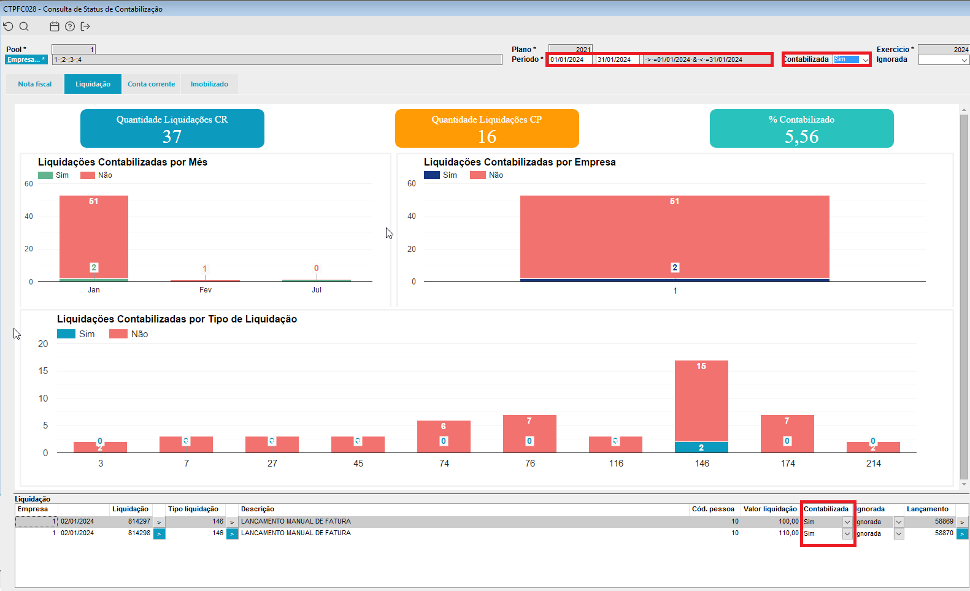Click valor liquidação cell 100,00
This screenshot has height=591, width=970.
[771, 522]
